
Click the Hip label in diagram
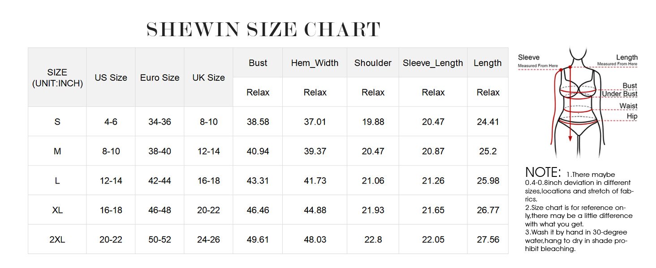(x=632, y=116)
